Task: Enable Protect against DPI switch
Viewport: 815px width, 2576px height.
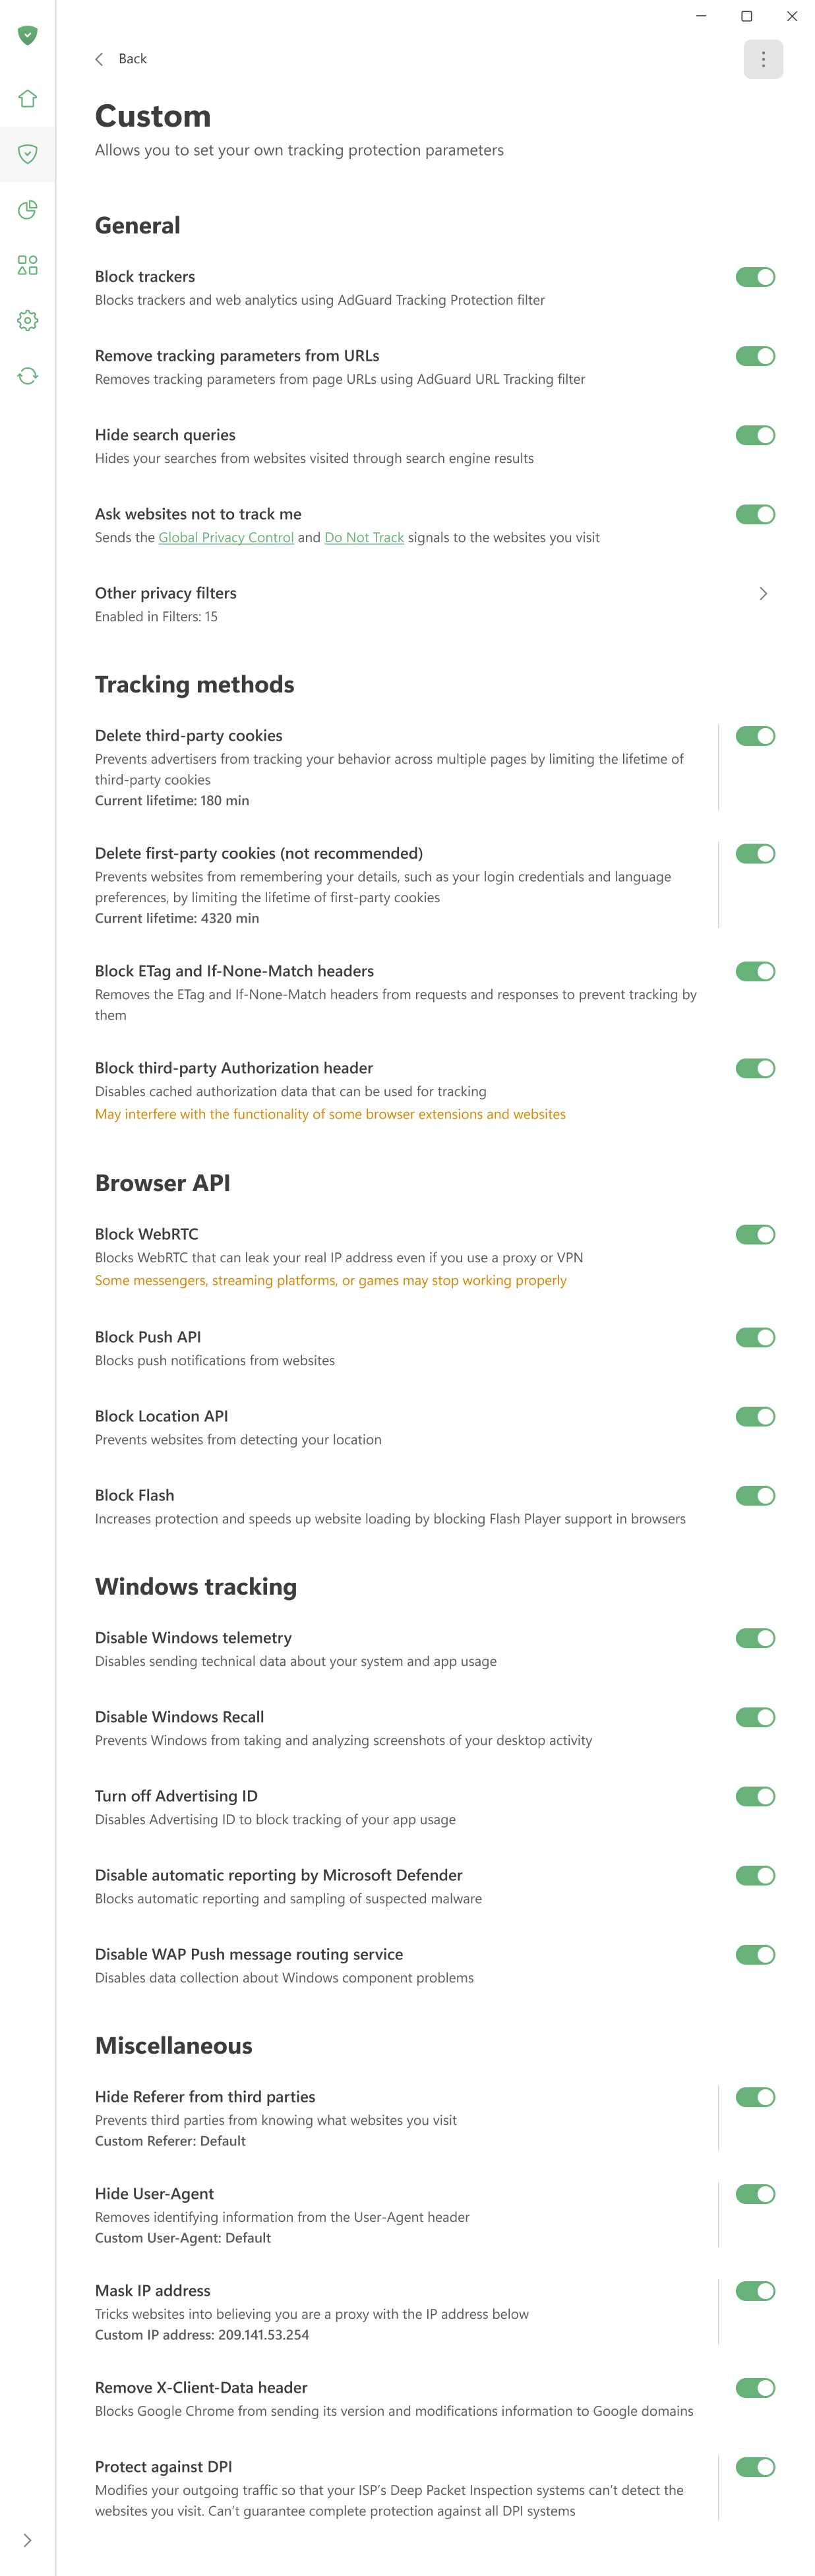Action: point(755,2467)
